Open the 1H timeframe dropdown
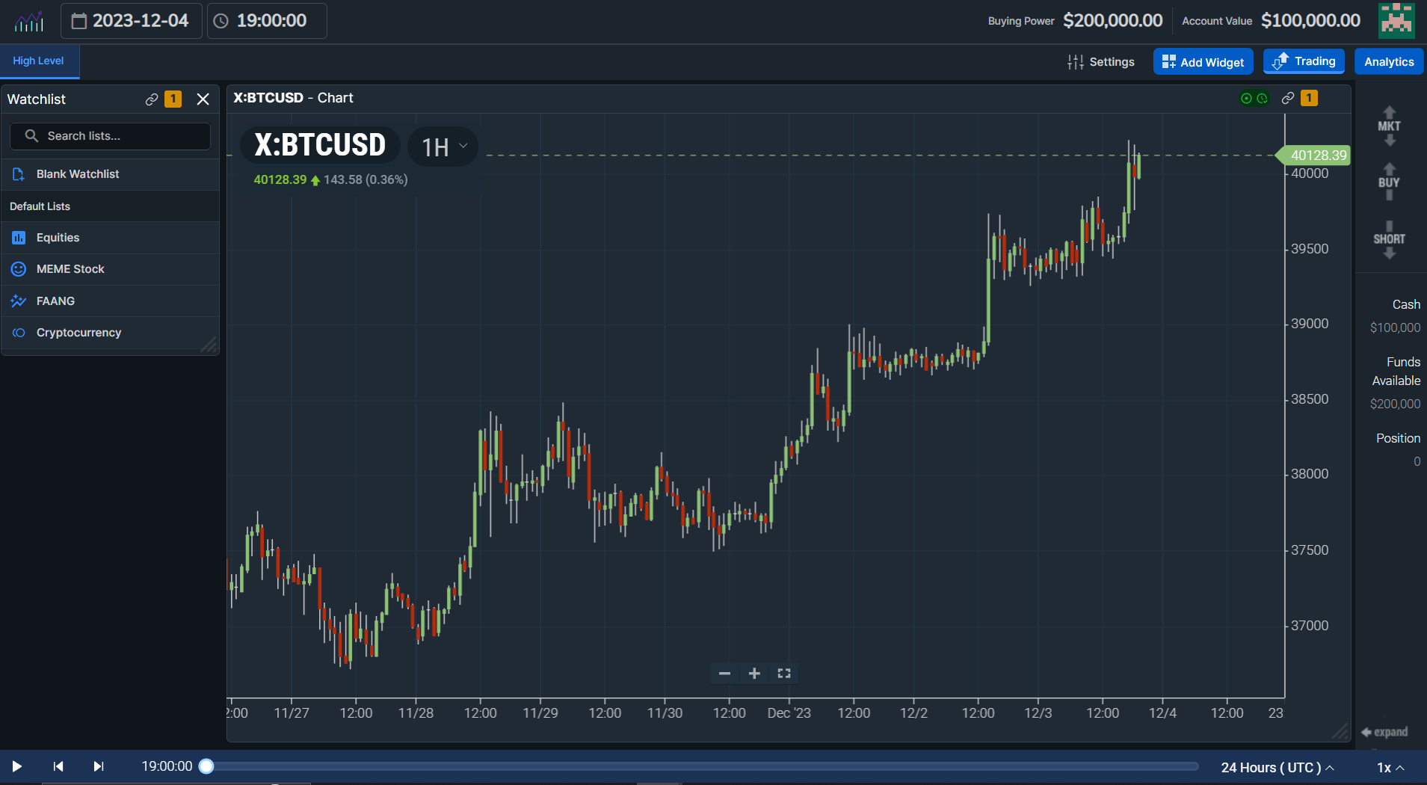The height and width of the screenshot is (785, 1427). (x=444, y=147)
